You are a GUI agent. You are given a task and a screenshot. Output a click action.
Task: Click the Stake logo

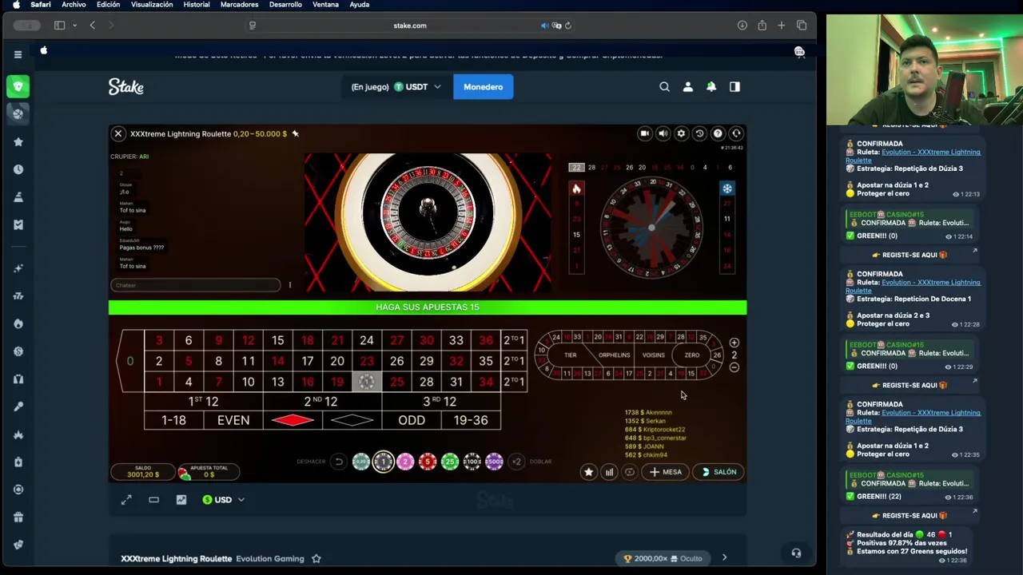[x=126, y=86]
